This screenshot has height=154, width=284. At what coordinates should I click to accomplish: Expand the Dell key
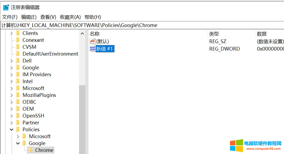12,61
